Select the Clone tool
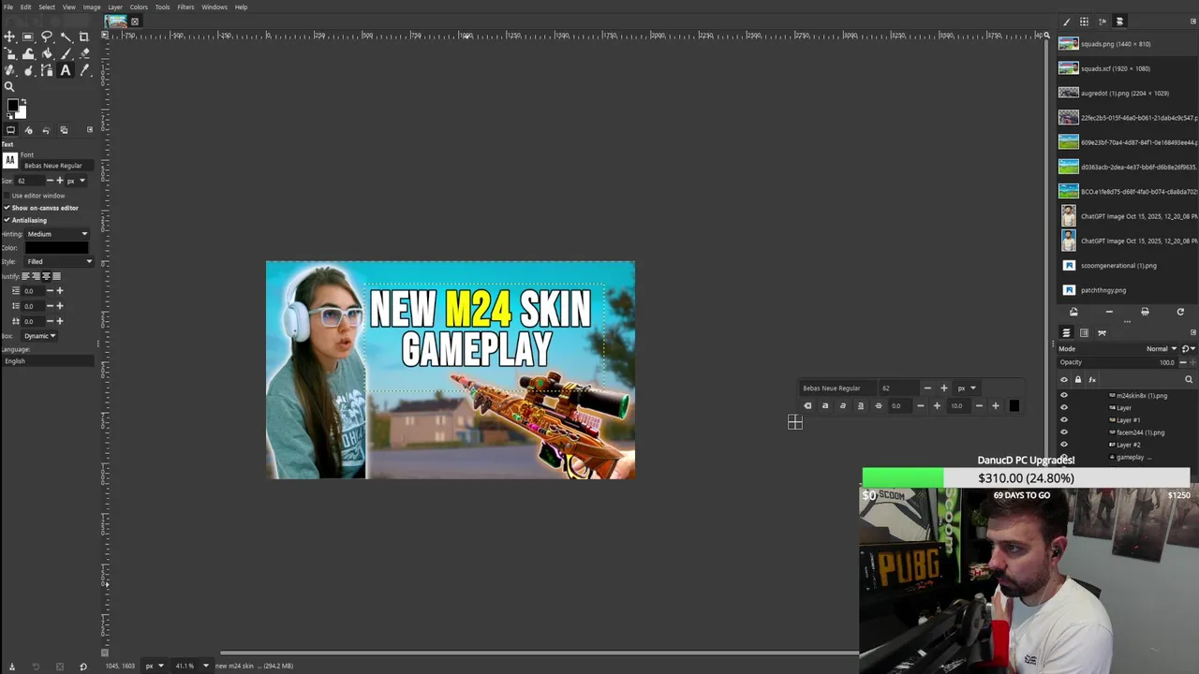1199x674 pixels. point(9,70)
